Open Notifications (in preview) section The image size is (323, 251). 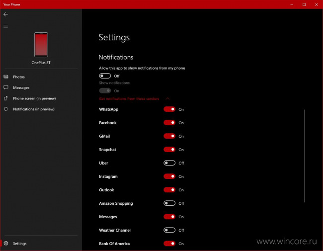(x=41, y=109)
